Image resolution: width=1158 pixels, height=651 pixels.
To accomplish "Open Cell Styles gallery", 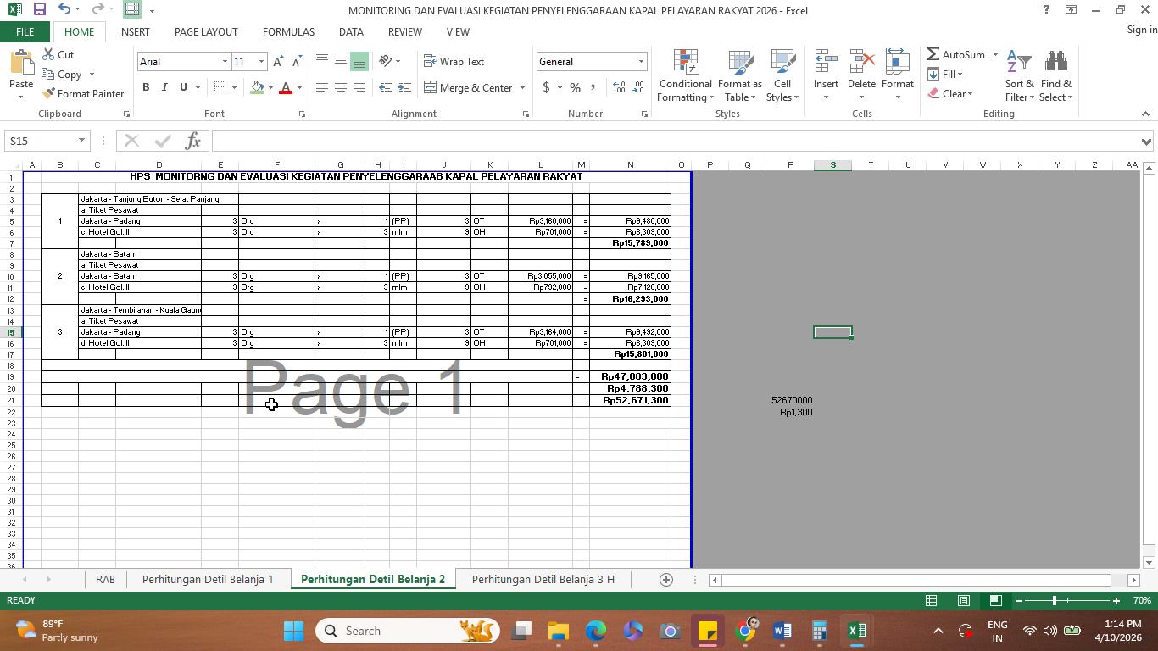I will (x=782, y=75).
